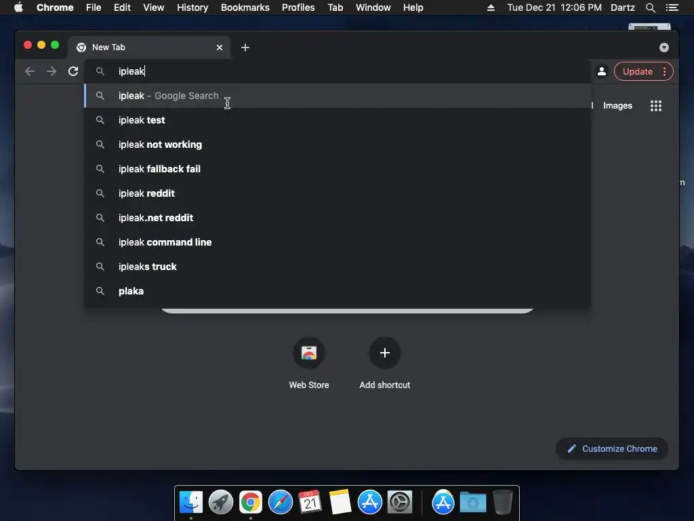Viewport: 694px width, 521px height.
Task: Pick the 'ipleak reddit' suggestion
Action: pos(338,193)
